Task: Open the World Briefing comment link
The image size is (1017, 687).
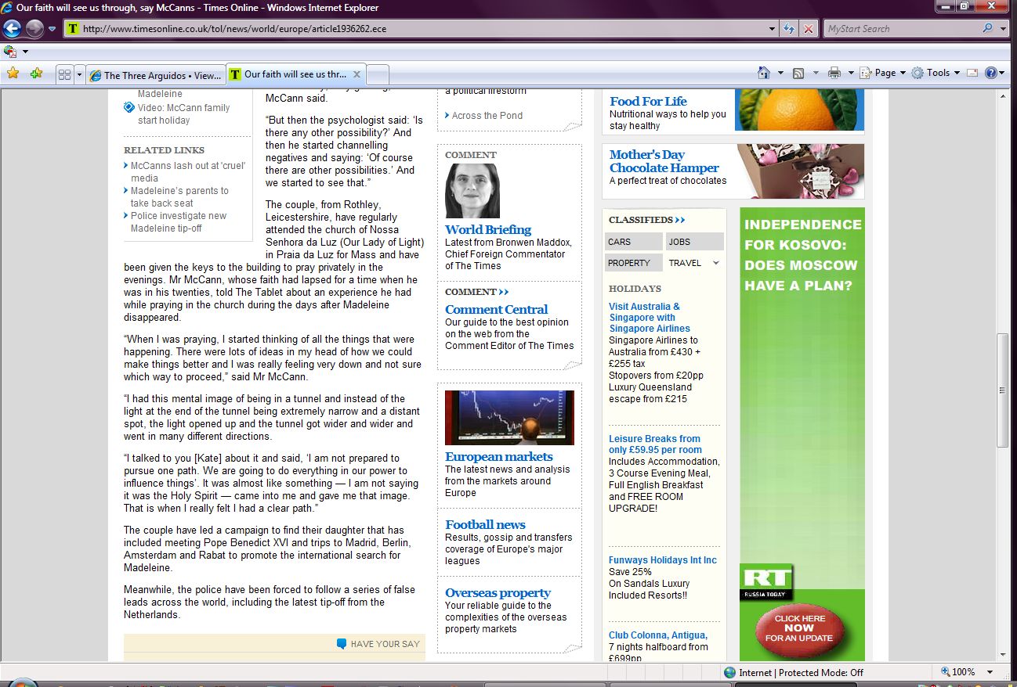Action: pos(487,229)
